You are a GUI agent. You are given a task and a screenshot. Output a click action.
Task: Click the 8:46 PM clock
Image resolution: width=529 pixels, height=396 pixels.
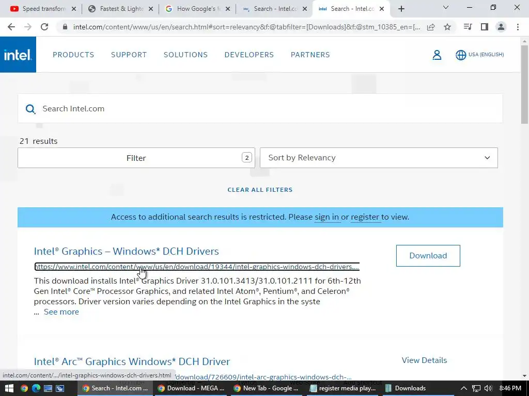click(510, 388)
